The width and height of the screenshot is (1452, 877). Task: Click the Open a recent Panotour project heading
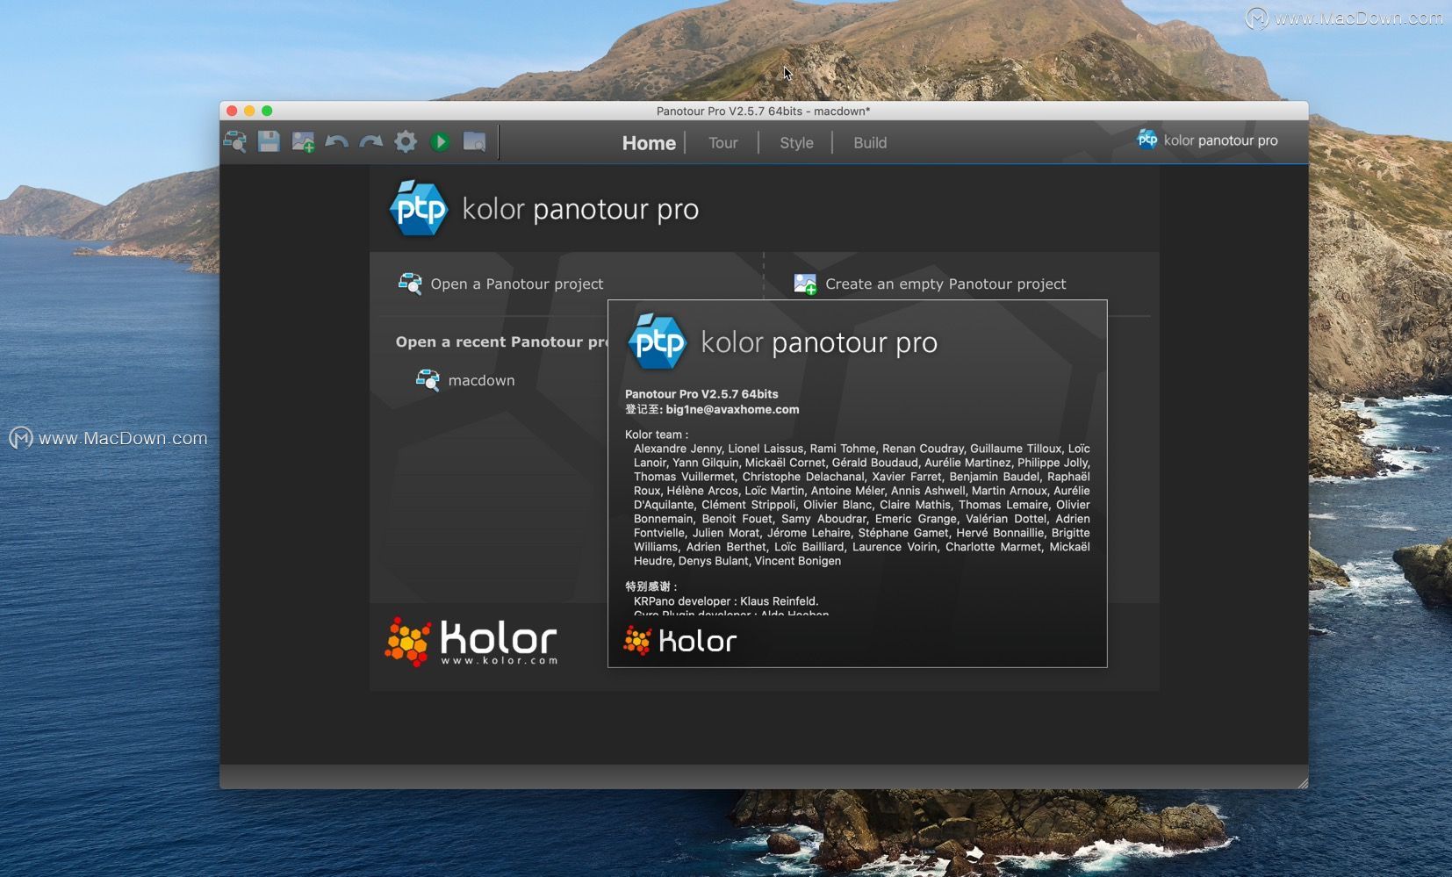[x=501, y=341]
